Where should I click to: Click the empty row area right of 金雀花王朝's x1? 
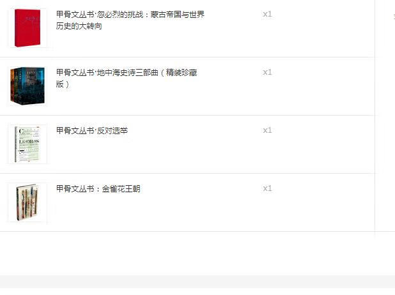pos(323,202)
